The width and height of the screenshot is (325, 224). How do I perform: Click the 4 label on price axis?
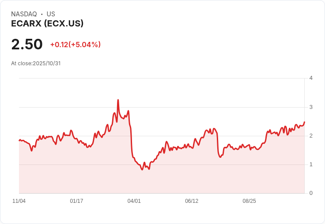pyautogui.click(x=311, y=78)
